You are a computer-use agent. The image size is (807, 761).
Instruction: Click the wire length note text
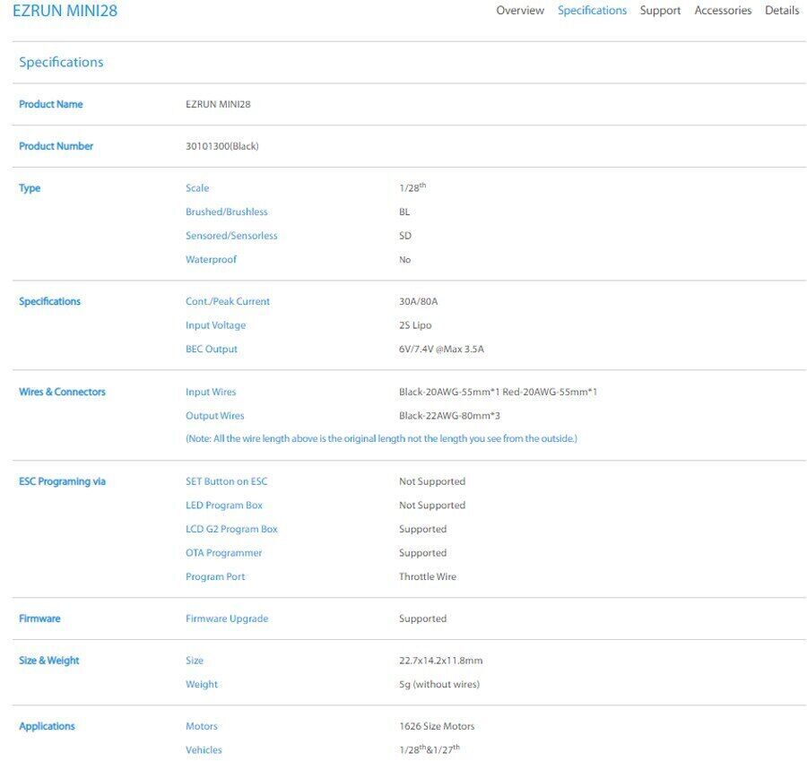(381, 439)
